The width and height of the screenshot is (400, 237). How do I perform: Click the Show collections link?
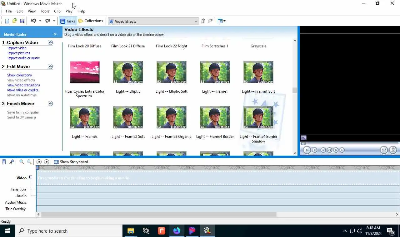pyautogui.click(x=19, y=75)
